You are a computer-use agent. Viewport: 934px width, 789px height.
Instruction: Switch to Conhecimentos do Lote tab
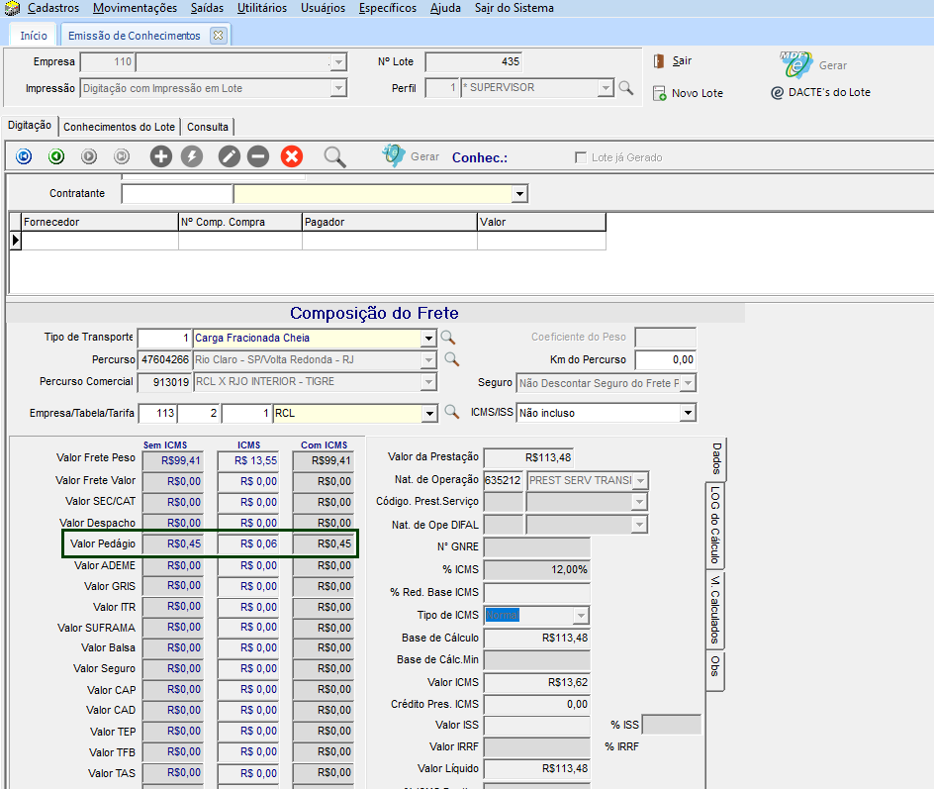pos(119,127)
